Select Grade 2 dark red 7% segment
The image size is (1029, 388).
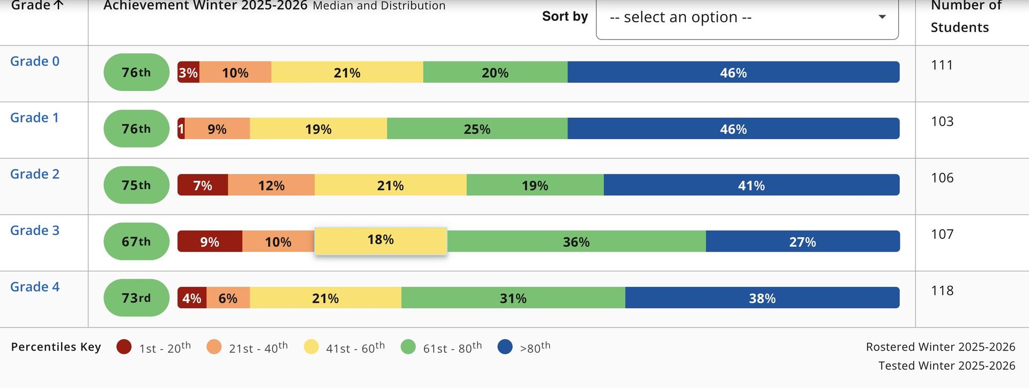[203, 185]
